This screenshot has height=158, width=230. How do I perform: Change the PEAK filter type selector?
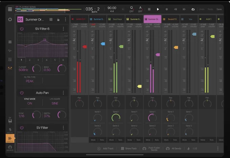coord(30,81)
